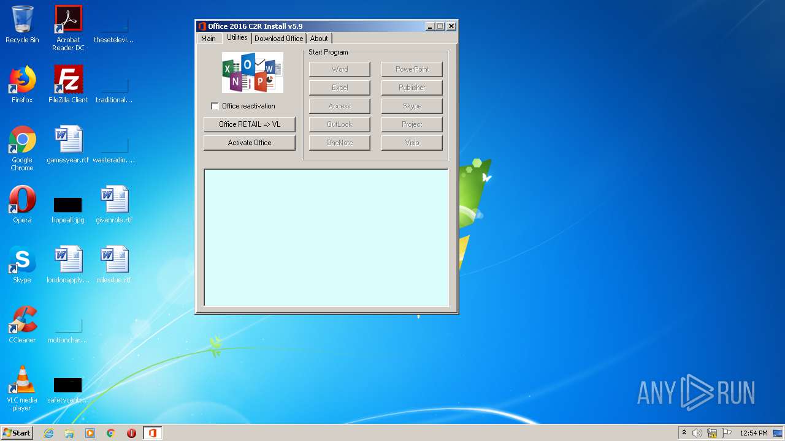Click the Office apps logo image
This screenshot has width=785, height=441.
click(253, 72)
